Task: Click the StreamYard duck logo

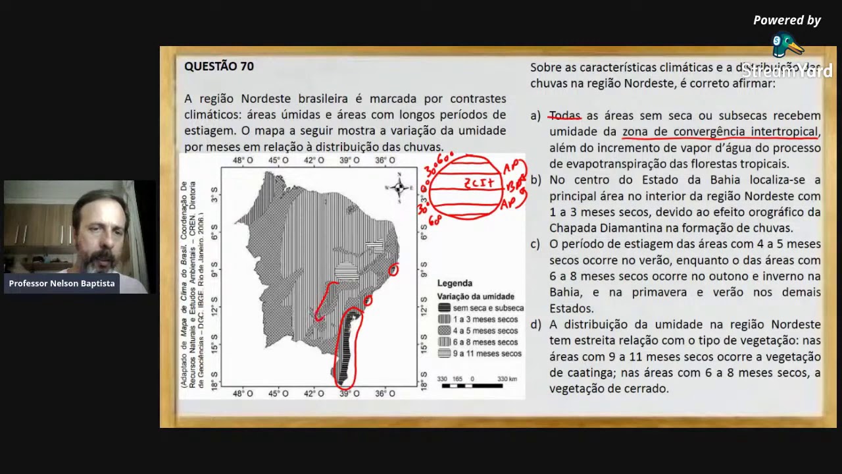Action: tap(787, 46)
